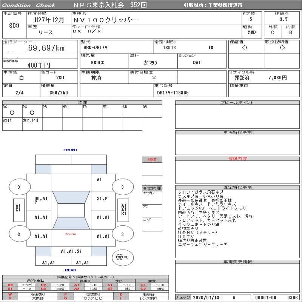Expand the アピールポイント section header

[238, 103]
